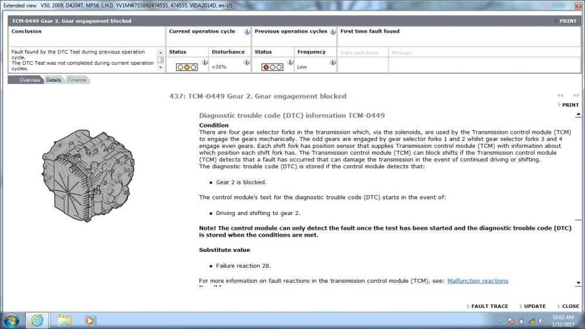Click the 'First time fault found' header

370,32
